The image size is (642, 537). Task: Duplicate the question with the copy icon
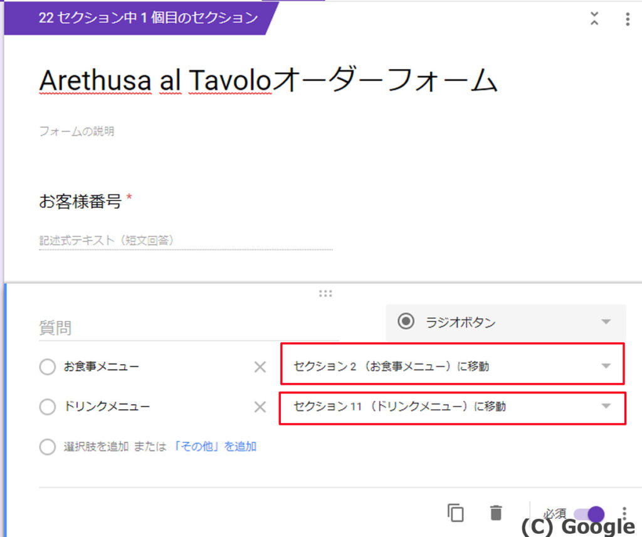pos(455,513)
